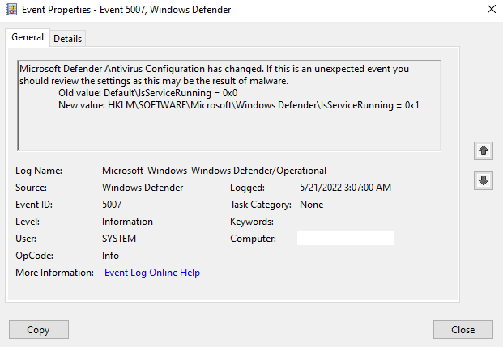The width and height of the screenshot is (503, 347).
Task: Click the Event Properties title bar icon
Action: [11, 10]
